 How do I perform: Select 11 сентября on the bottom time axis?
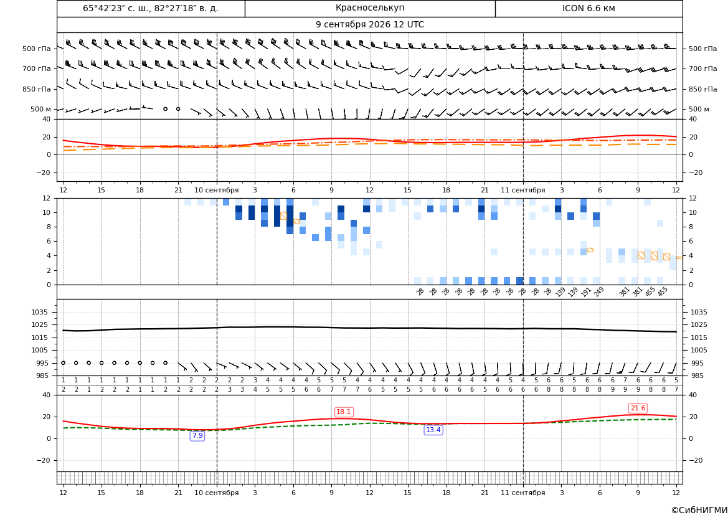(523, 493)
